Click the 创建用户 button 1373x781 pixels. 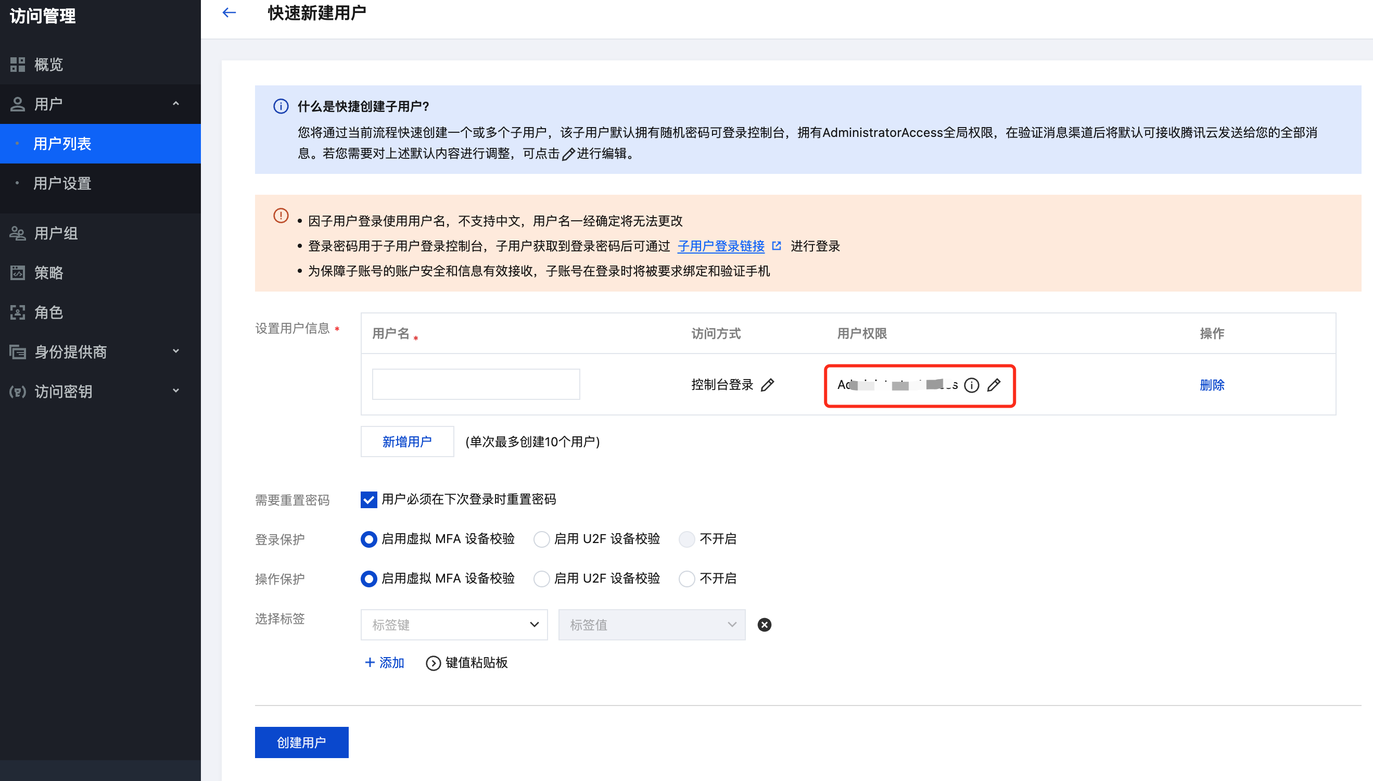coord(301,742)
